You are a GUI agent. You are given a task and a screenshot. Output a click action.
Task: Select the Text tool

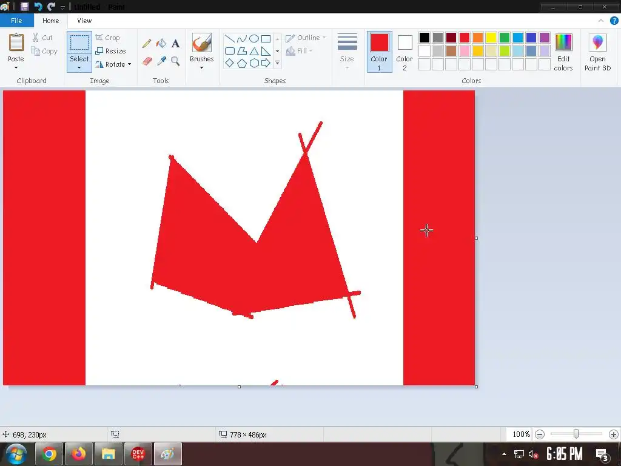click(175, 43)
